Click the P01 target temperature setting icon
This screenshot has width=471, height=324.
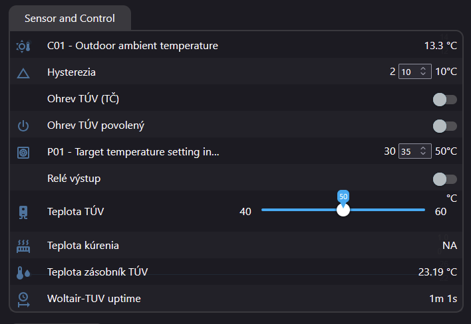coord(23,152)
